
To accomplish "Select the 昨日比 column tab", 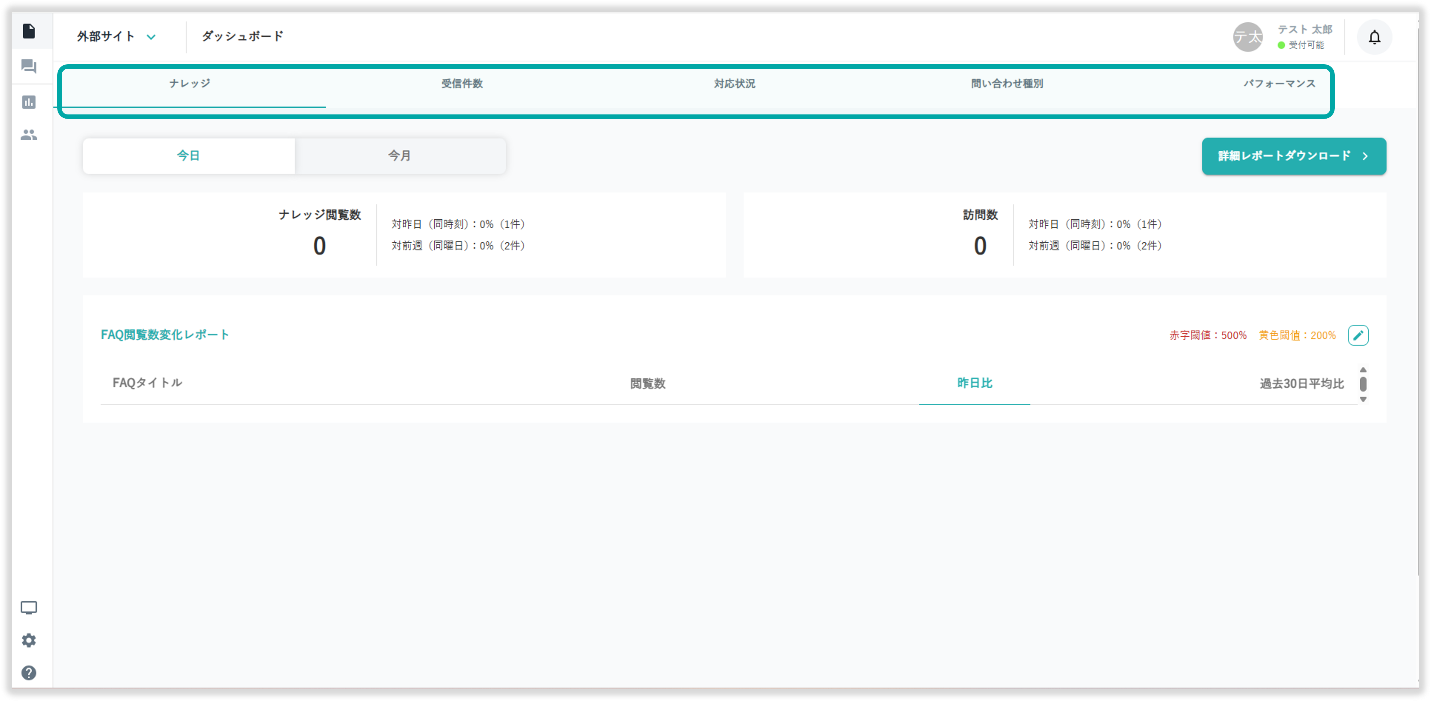I will click(974, 383).
